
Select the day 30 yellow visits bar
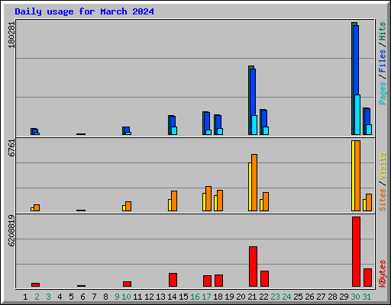click(x=353, y=175)
